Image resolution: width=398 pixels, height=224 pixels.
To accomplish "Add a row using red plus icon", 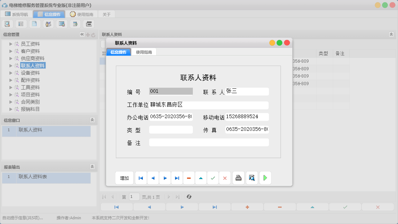I will coord(247,207).
